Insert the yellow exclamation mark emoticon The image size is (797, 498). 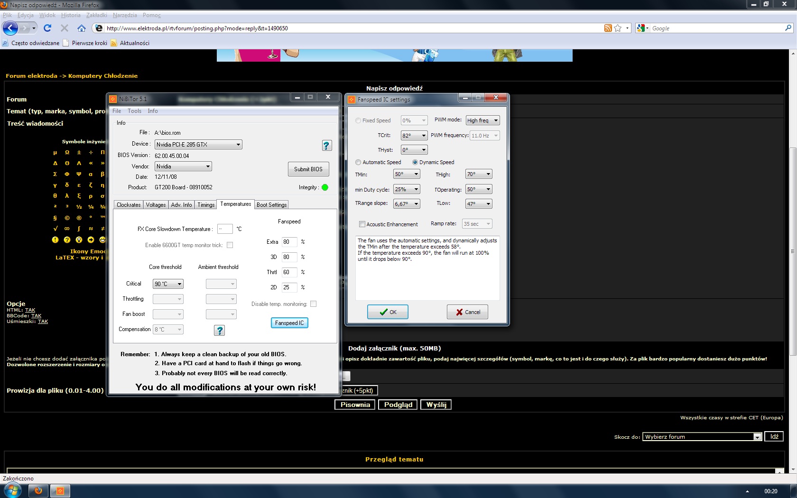(55, 240)
